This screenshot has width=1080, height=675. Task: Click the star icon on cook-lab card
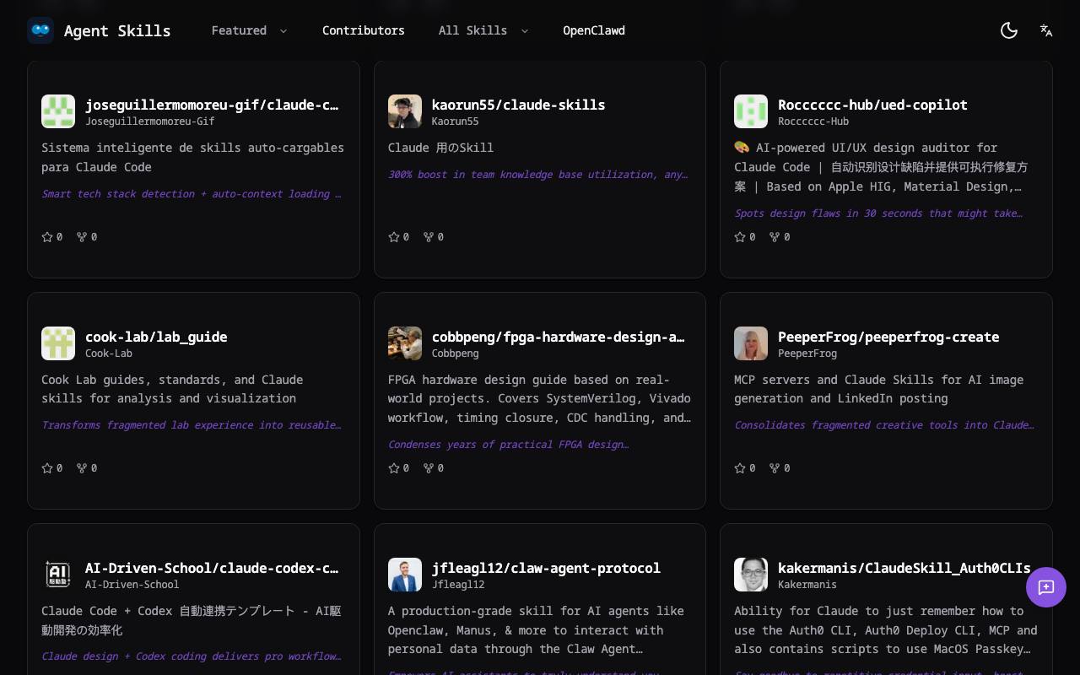[47, 468]
